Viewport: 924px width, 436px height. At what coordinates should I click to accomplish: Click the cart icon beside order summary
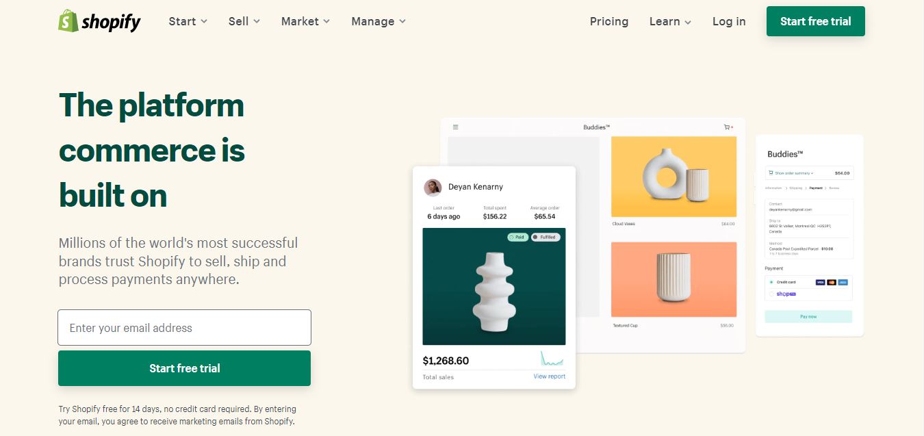[771, 173]
